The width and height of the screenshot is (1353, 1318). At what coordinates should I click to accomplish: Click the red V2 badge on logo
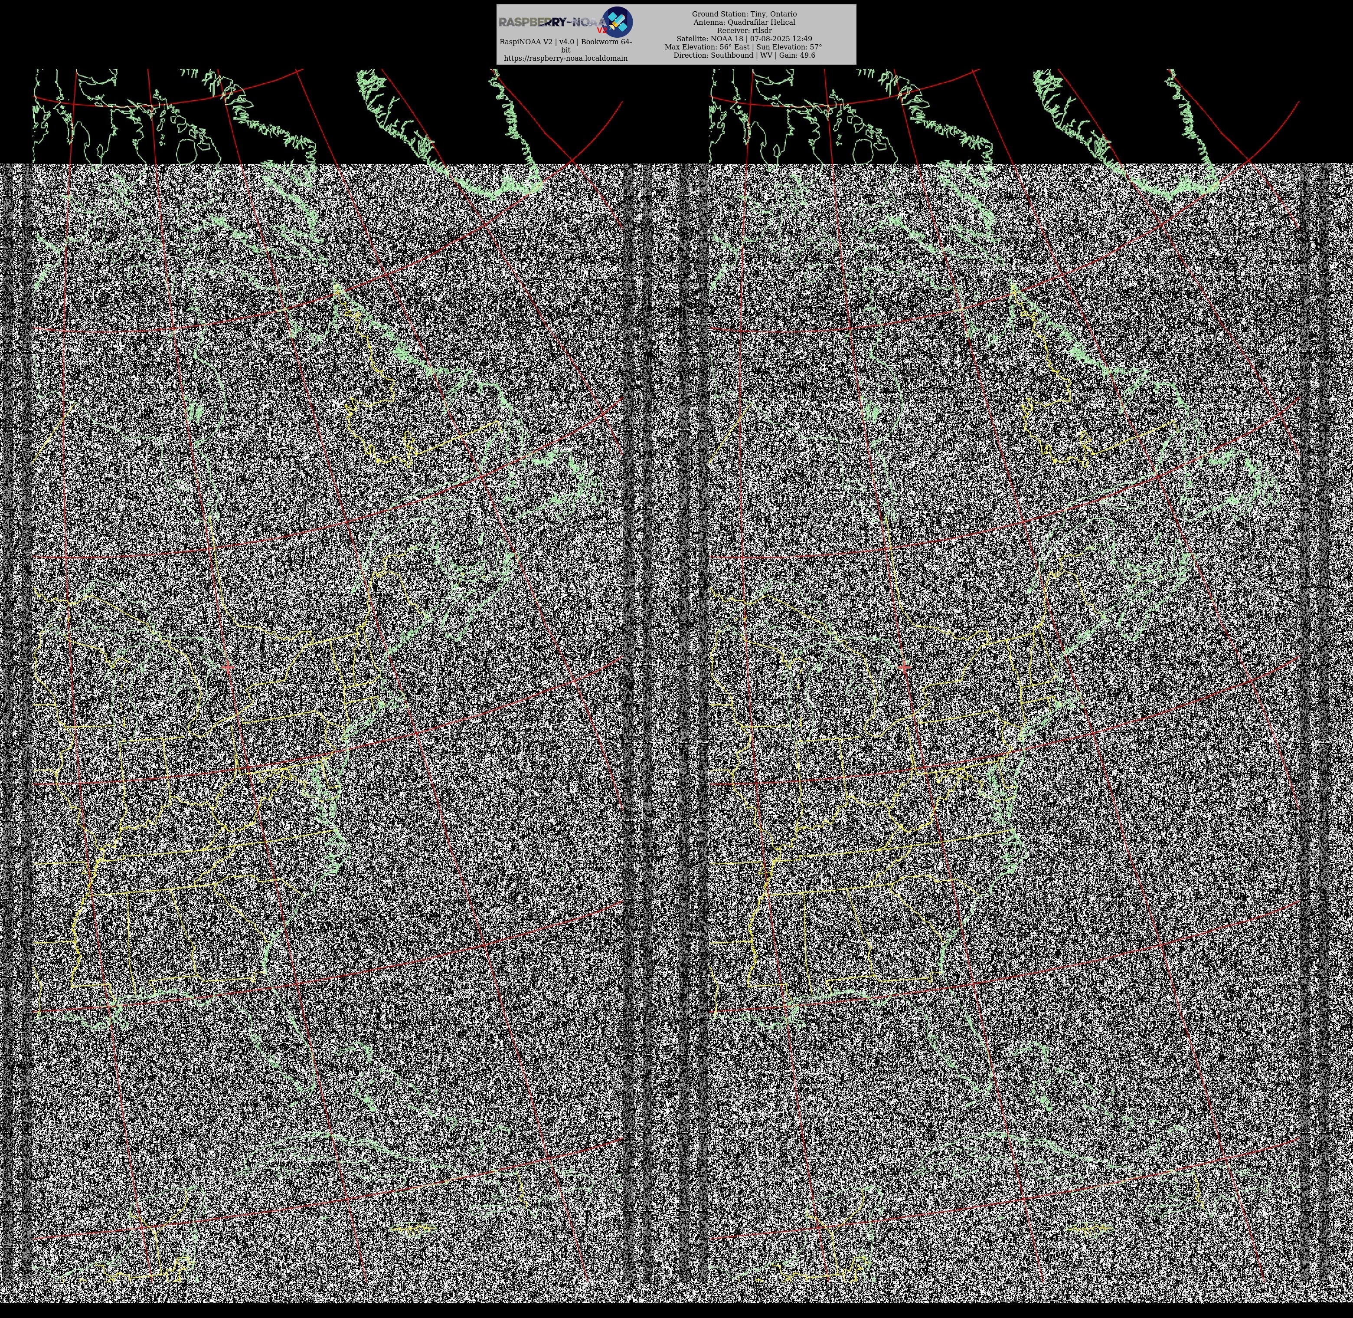(x=601, y=30)
